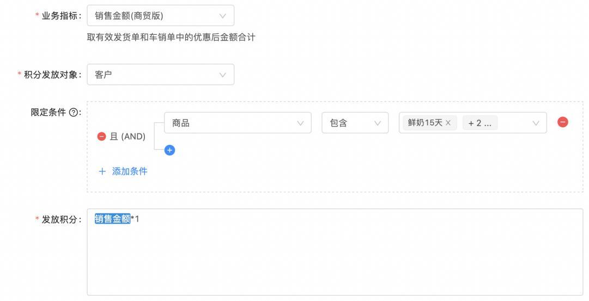Click the 积分发放对象 field label
This screenshot has width=589, height=301.
coord(52,75)
